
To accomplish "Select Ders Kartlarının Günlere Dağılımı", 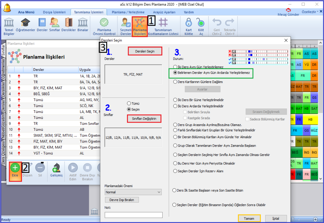I will pyautogui.click(x=175, y=82).
